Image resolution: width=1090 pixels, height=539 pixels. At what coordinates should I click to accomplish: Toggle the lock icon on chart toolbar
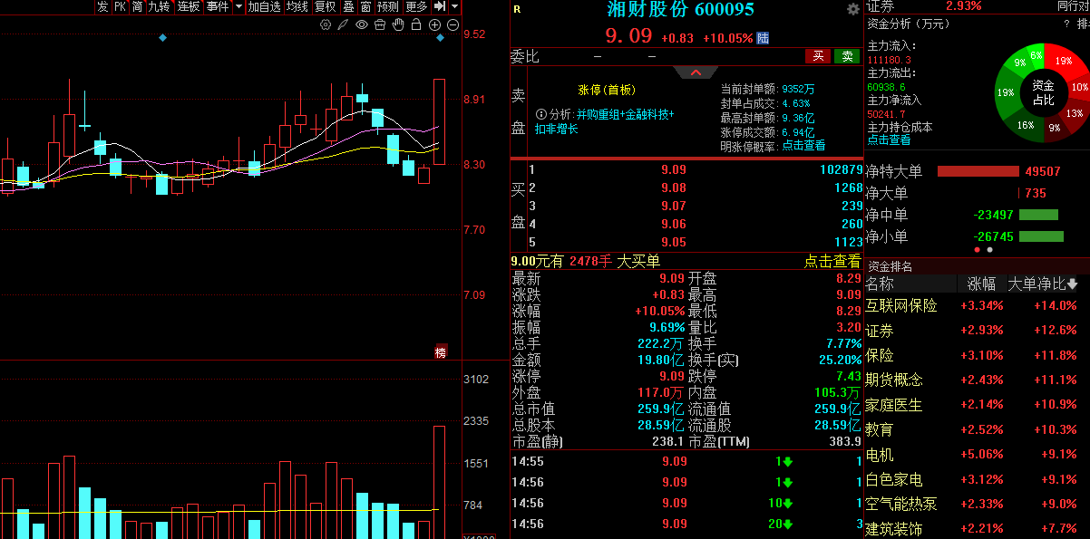tap(416, 24)
